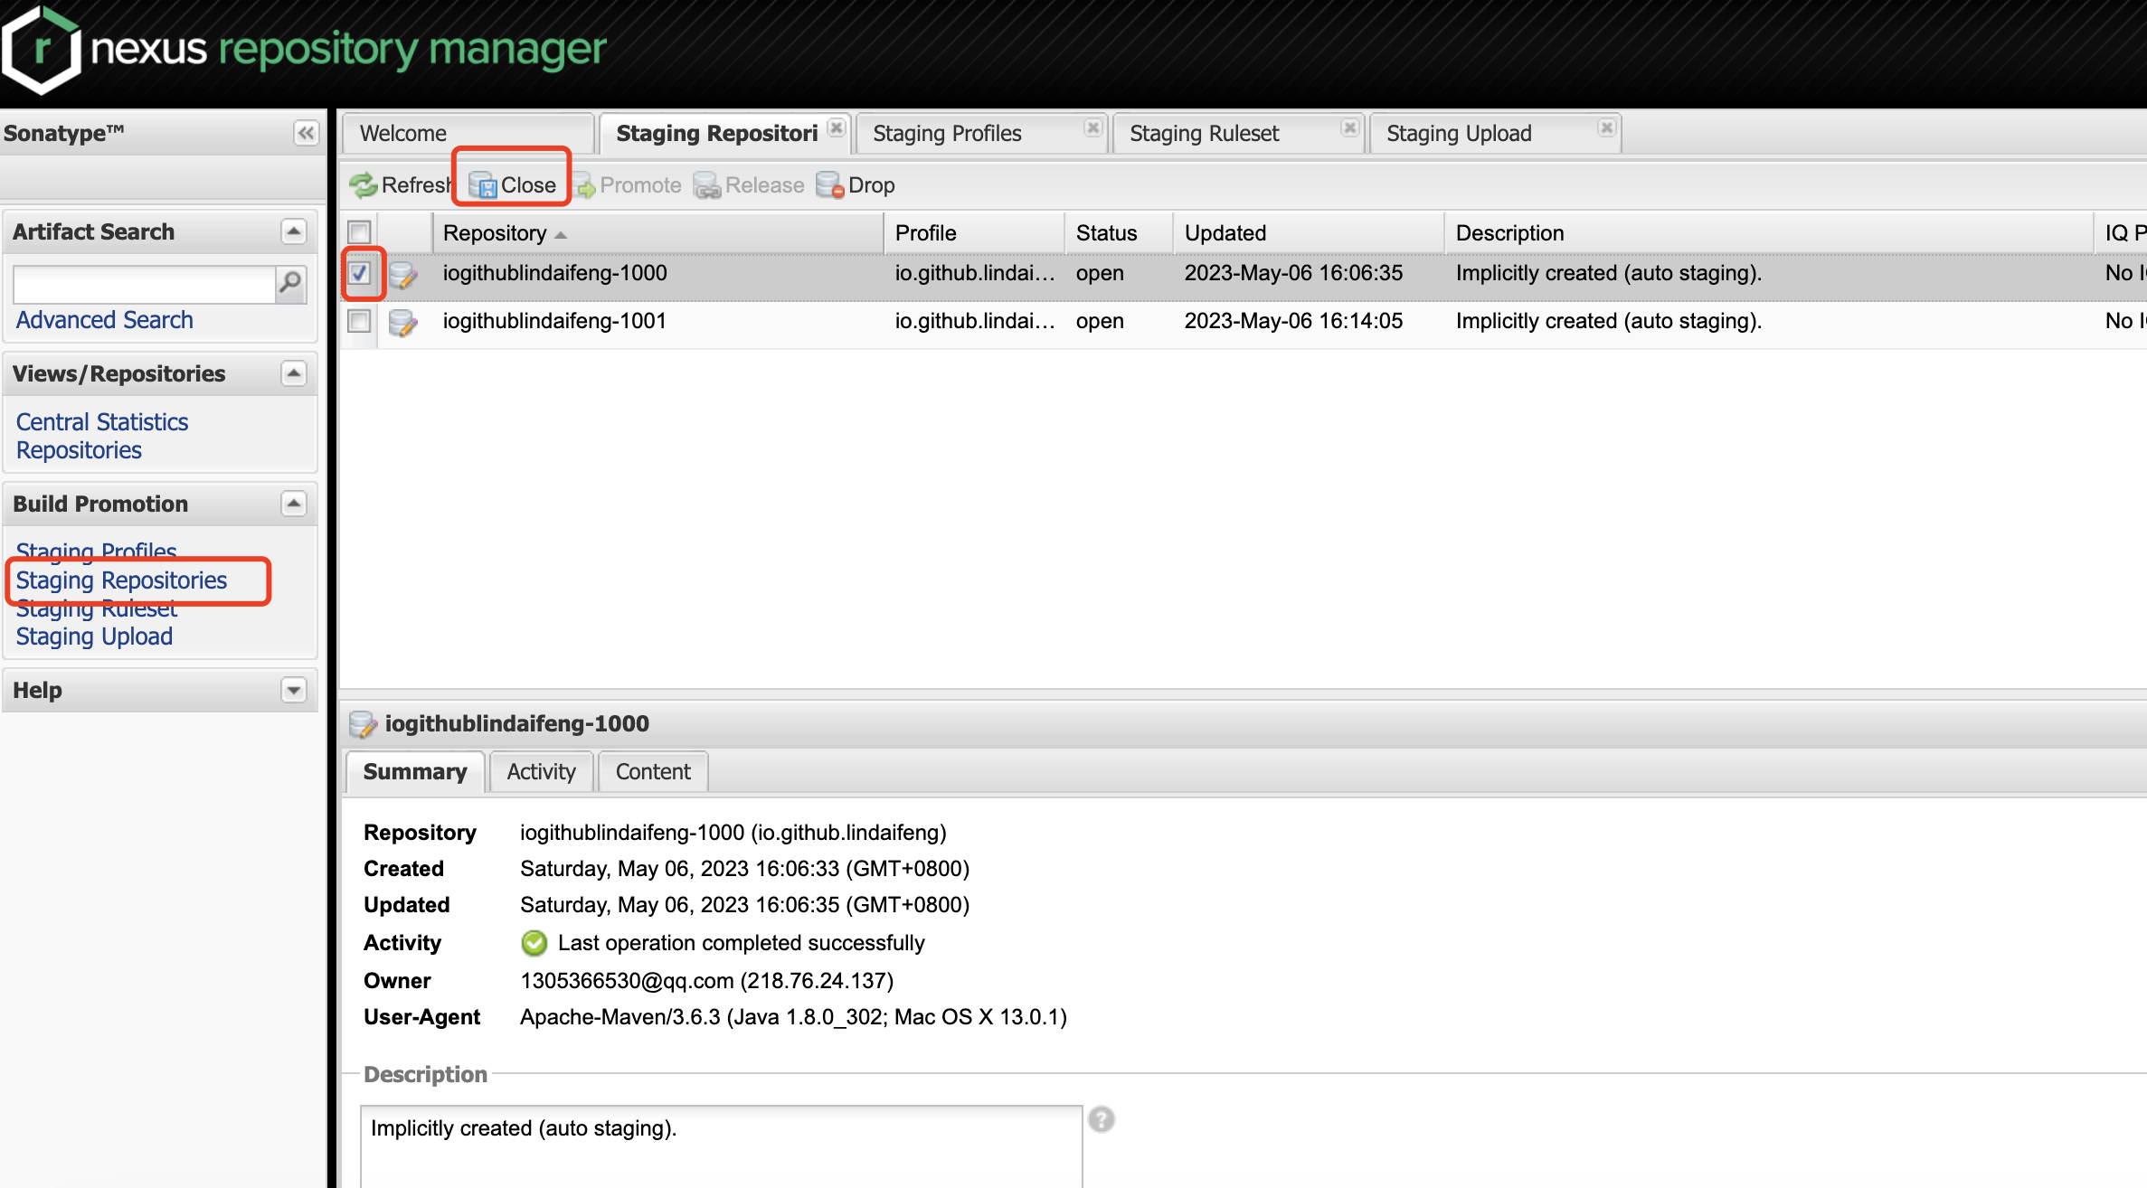
Task: Click the detail panel repository icon
Action: [363, 723]
